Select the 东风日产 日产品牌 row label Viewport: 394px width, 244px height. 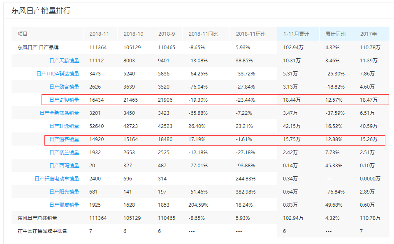pos(38,47)
